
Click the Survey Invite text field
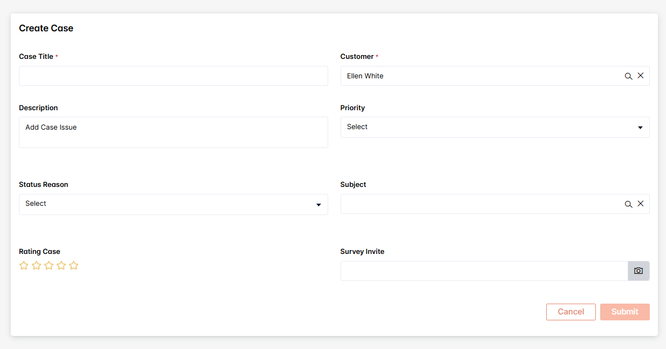[x=484, y=271]
